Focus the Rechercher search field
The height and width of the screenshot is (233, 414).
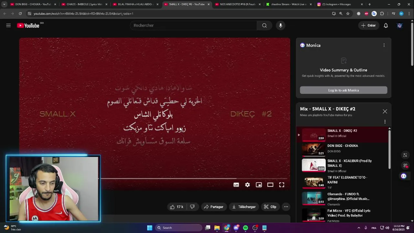(193, 26)
